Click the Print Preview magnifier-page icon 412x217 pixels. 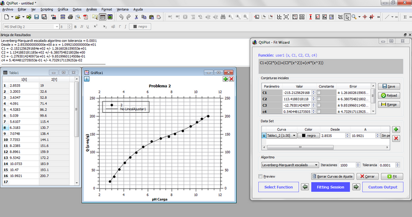point(78,17)
